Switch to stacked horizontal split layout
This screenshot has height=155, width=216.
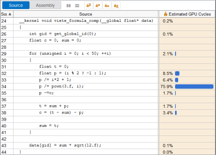[77, 5]
